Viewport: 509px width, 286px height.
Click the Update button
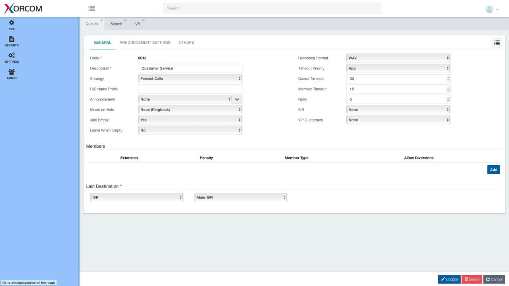point(449,279)
